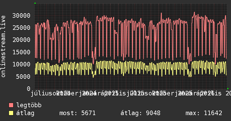
Task: Click the 'max: 11642' statistic
Action: pos(204,113)
